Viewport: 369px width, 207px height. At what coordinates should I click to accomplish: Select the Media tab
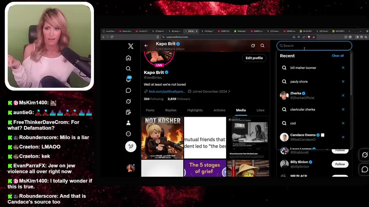[x=241, y=110]
